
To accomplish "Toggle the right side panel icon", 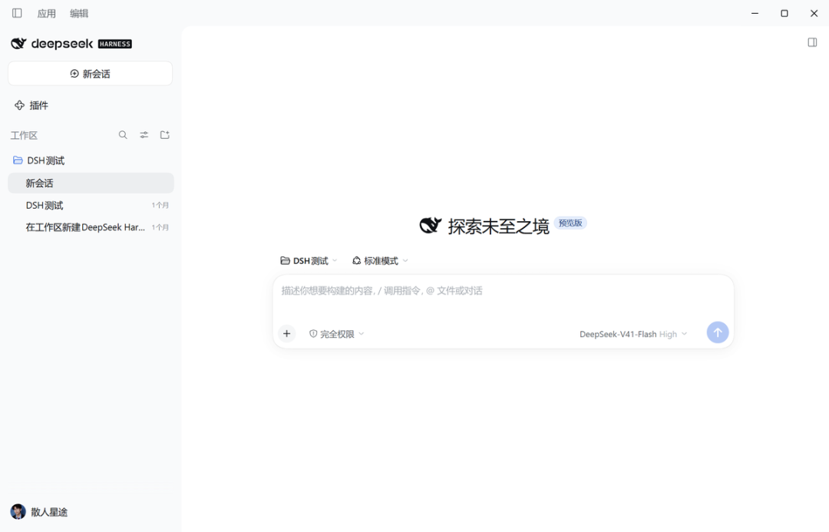I will pyautogui.click(x=812, y=42).
